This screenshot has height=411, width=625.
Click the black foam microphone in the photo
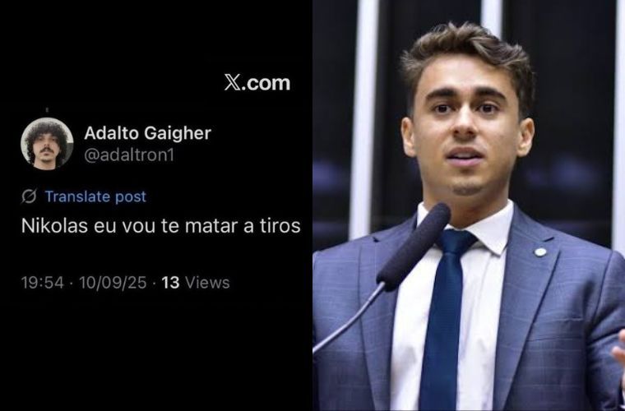pyautogui.click(x=414, y=246)
